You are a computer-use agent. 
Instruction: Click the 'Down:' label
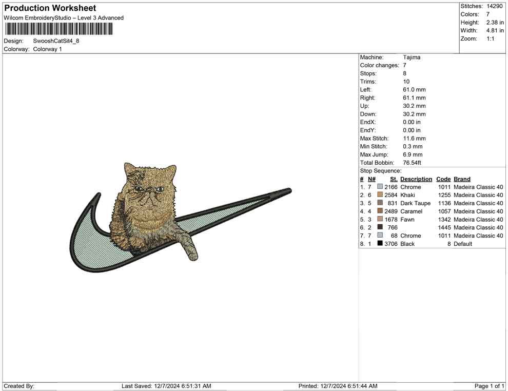368,114
